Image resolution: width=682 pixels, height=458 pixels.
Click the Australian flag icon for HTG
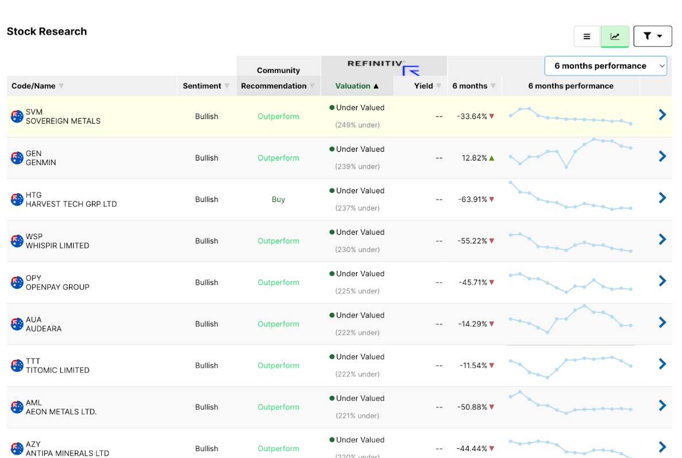[x=17, y=200]
